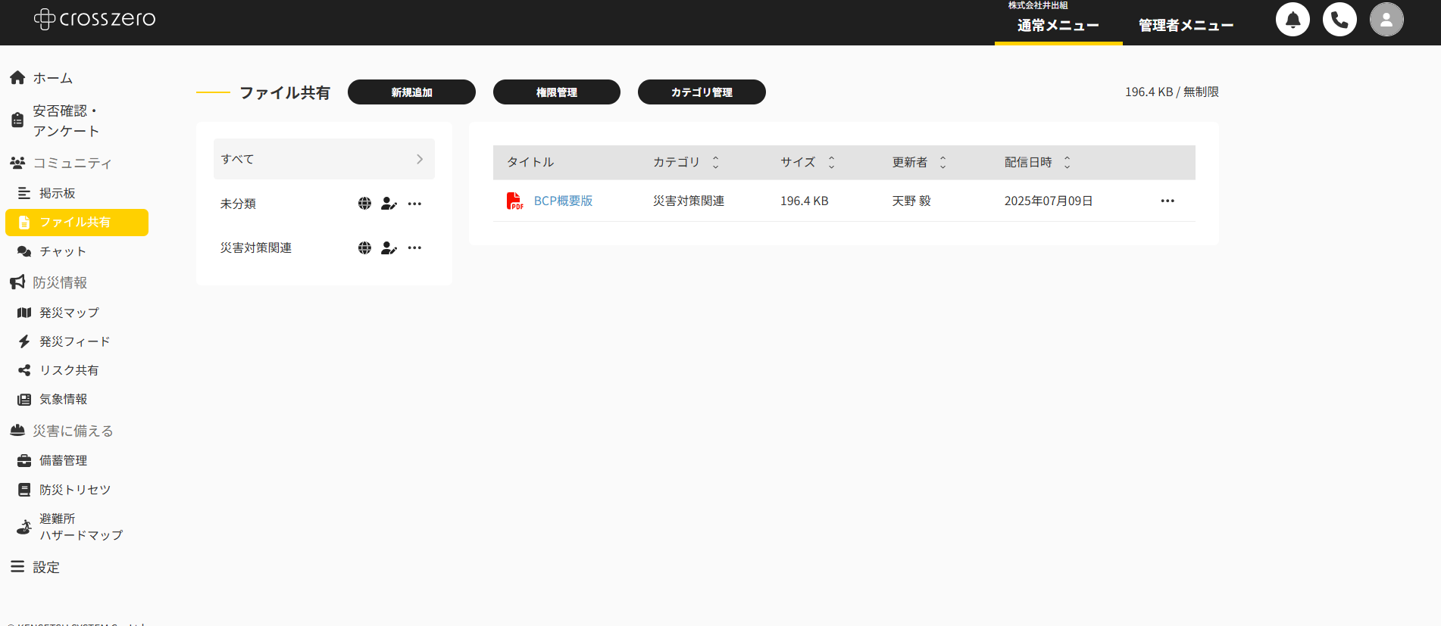Click the PDF icon of BCP概要版

coord(514,201)
